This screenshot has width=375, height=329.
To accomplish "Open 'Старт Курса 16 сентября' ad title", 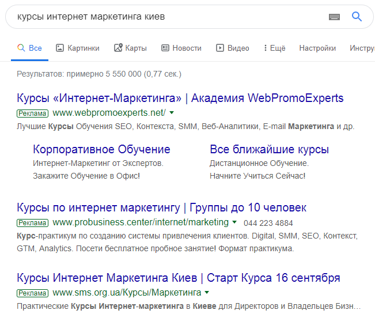I will [x=179, y=278].
